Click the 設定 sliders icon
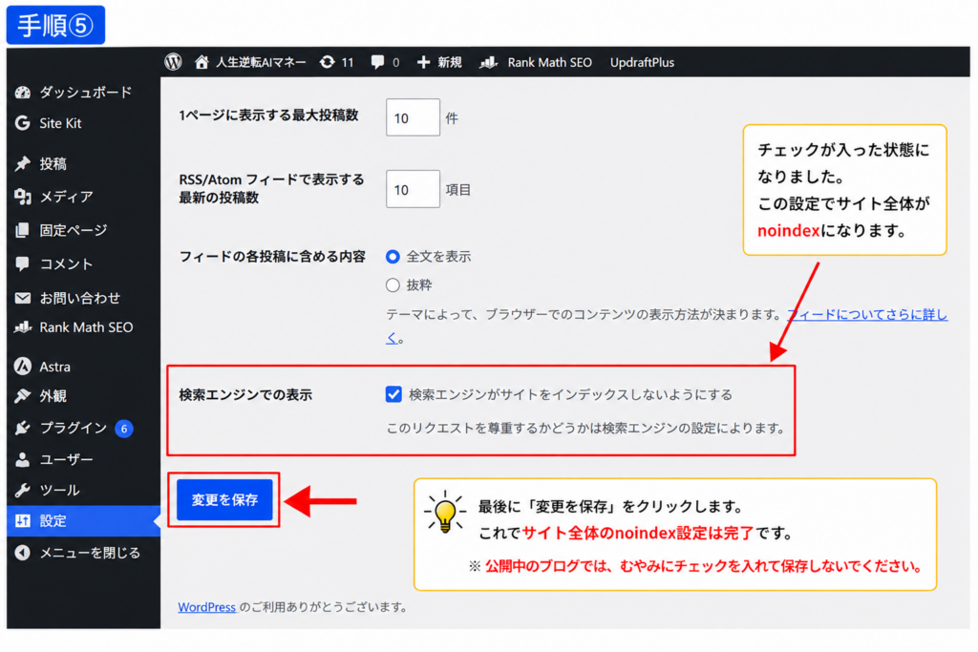The width and height of the screenshot is (978, 652). 23,520
